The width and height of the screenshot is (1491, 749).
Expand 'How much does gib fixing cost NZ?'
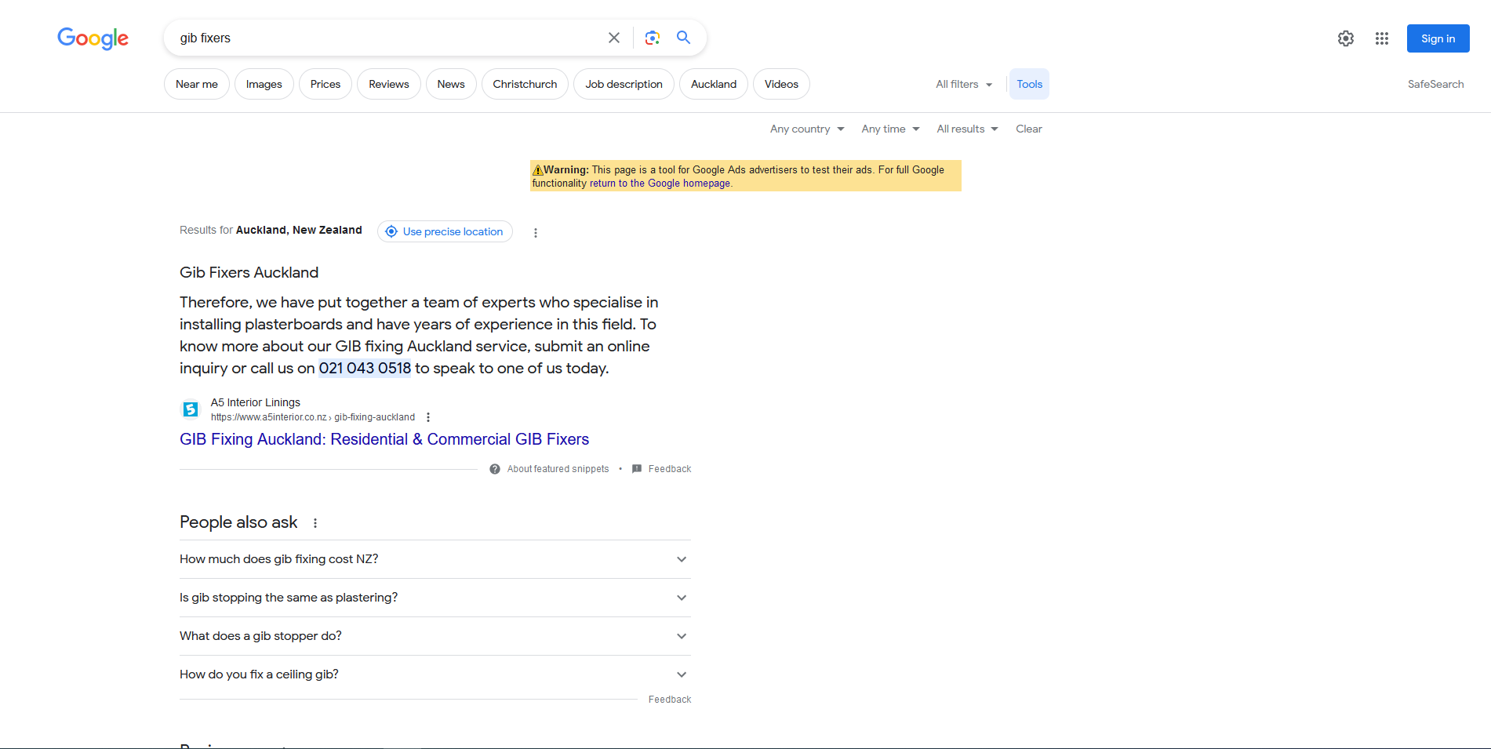click(435, 559)
